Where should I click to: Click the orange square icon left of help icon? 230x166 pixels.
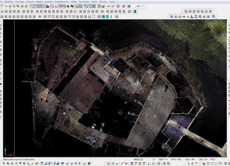pyautogui.click(x=124, y=6)
